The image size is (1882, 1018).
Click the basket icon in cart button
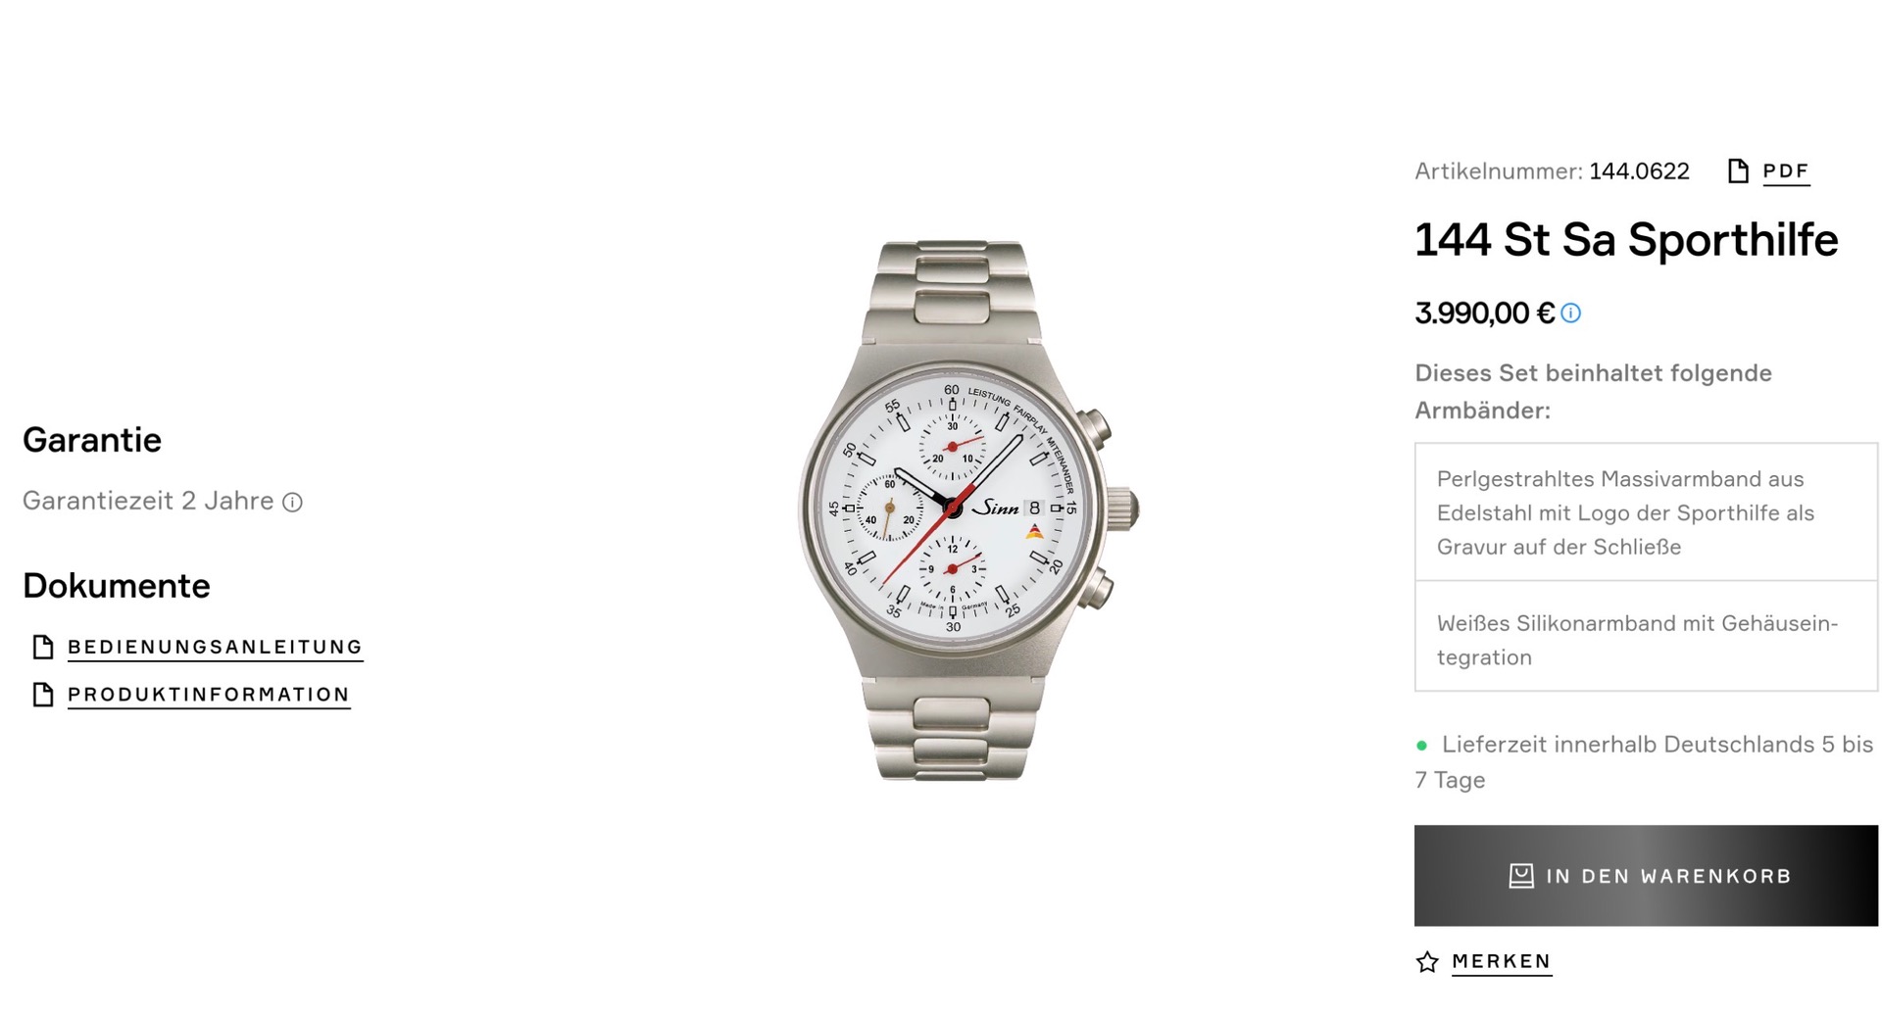pos(1520,876)
